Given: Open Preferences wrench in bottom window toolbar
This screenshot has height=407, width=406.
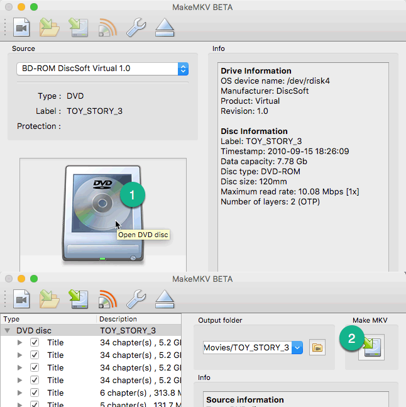Looking at the screenshot, I should [x=136, y=299].
